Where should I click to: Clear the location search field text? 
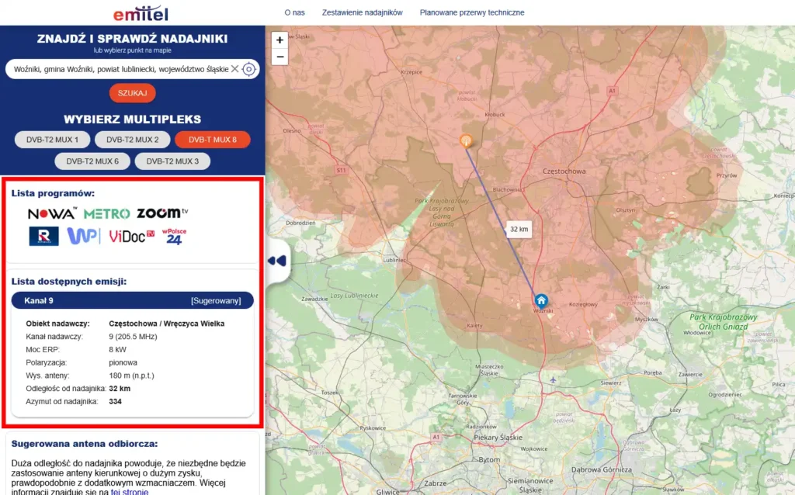click(x=234, y=69)
